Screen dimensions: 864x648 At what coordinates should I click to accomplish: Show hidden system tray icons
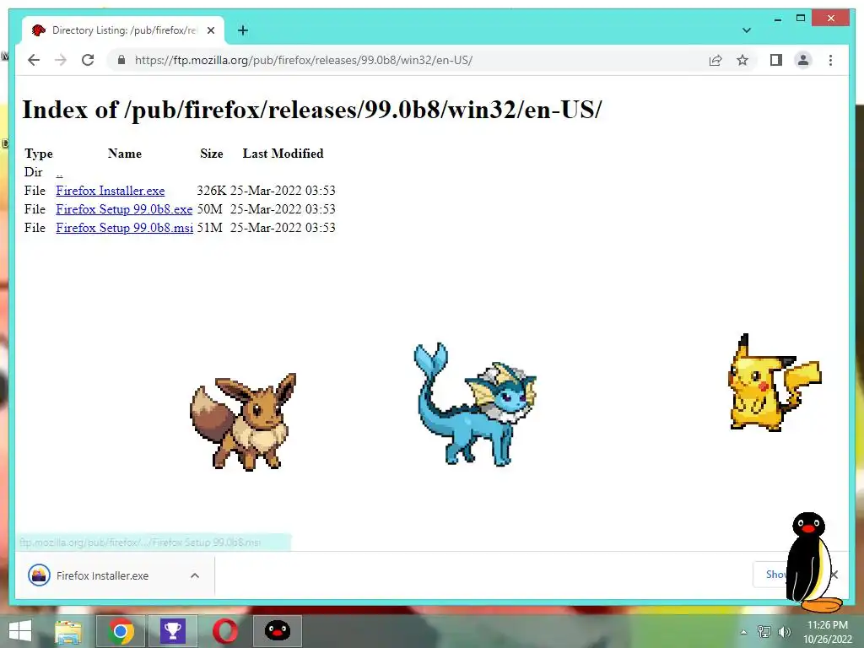pos(743,632)
